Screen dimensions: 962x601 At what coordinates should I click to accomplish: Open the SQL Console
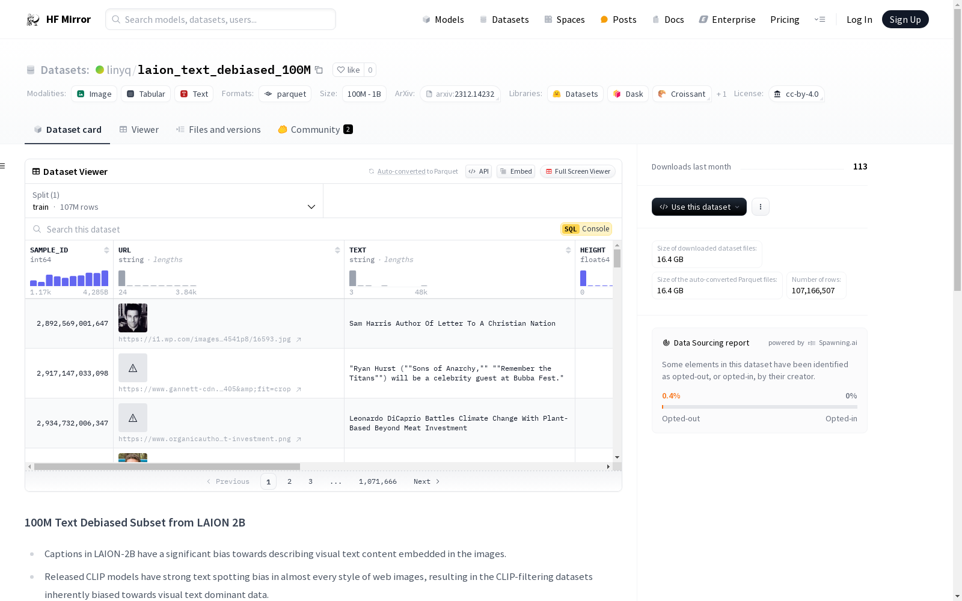[x=586, y=229]
